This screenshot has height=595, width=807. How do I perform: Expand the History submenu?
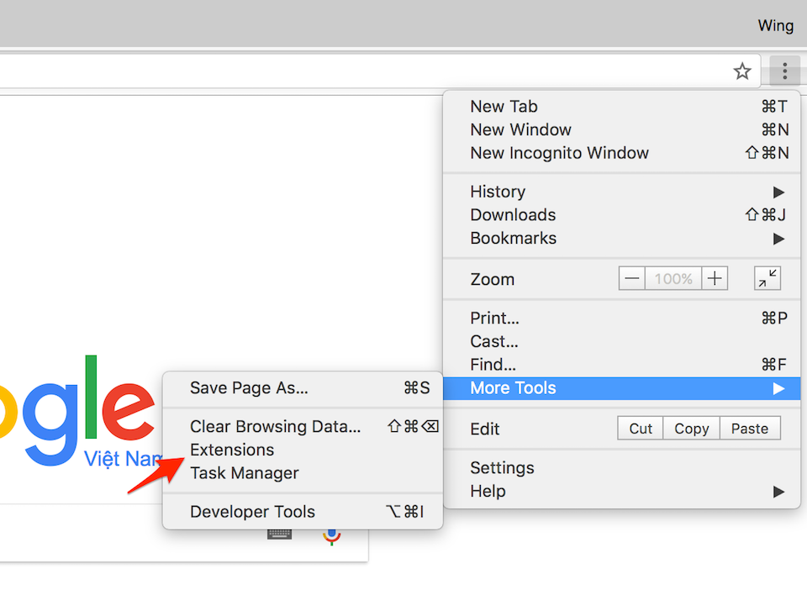point(621,192)
